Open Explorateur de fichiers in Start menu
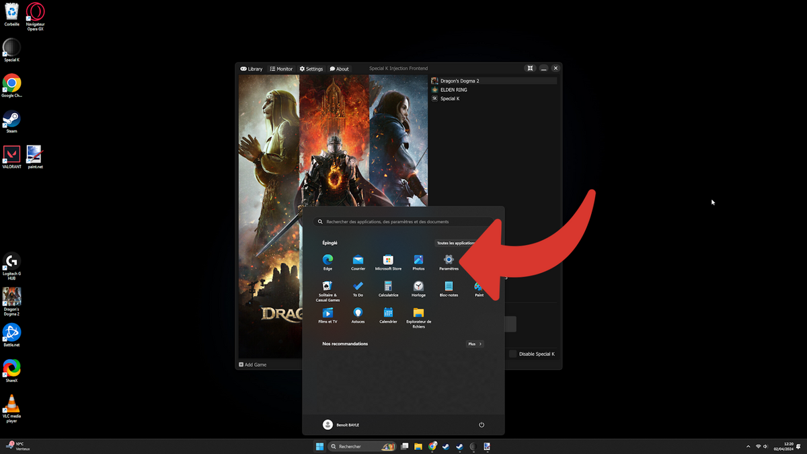807x454 pixels. click(x=418, y=318)
